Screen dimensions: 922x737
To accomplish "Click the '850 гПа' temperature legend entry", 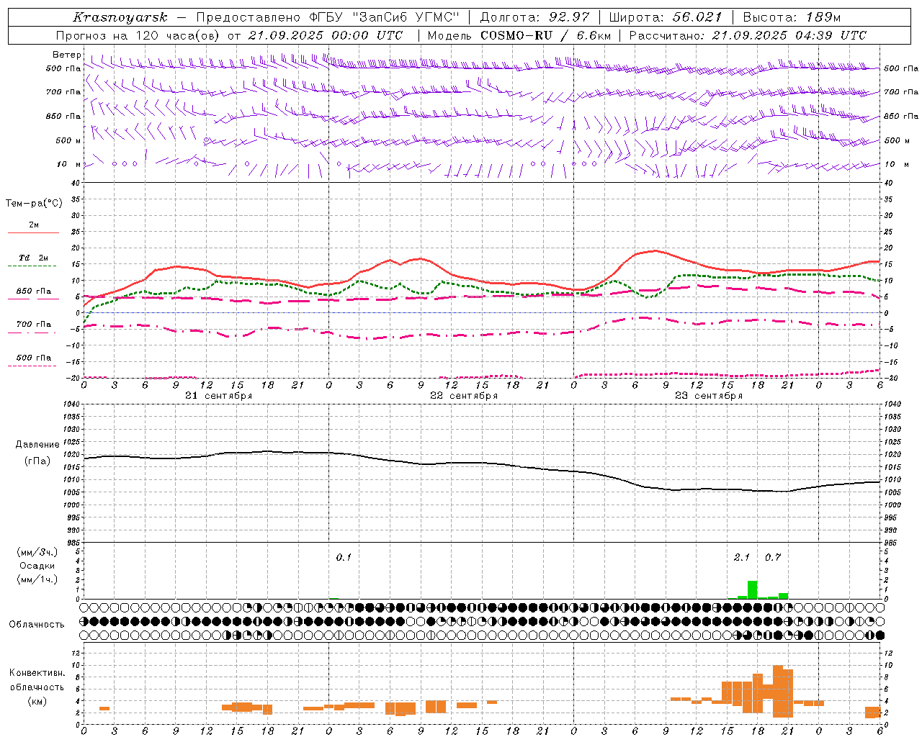I will pos(34,291).
